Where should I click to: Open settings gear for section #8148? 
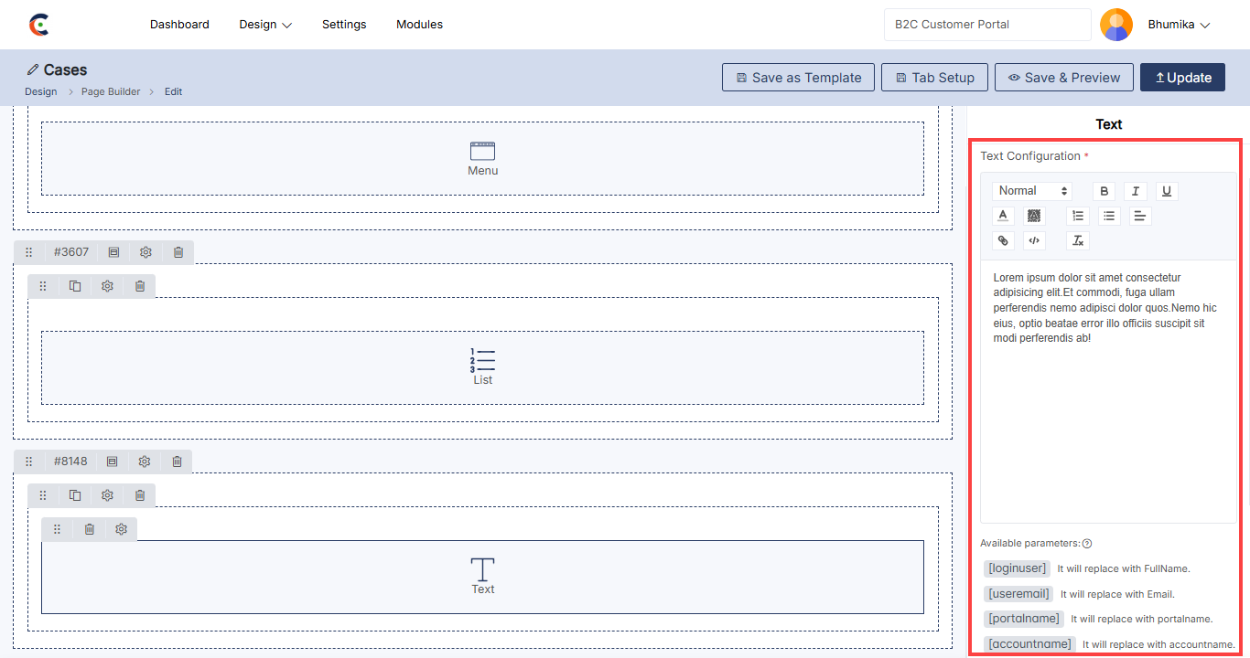tap(145, 462)
